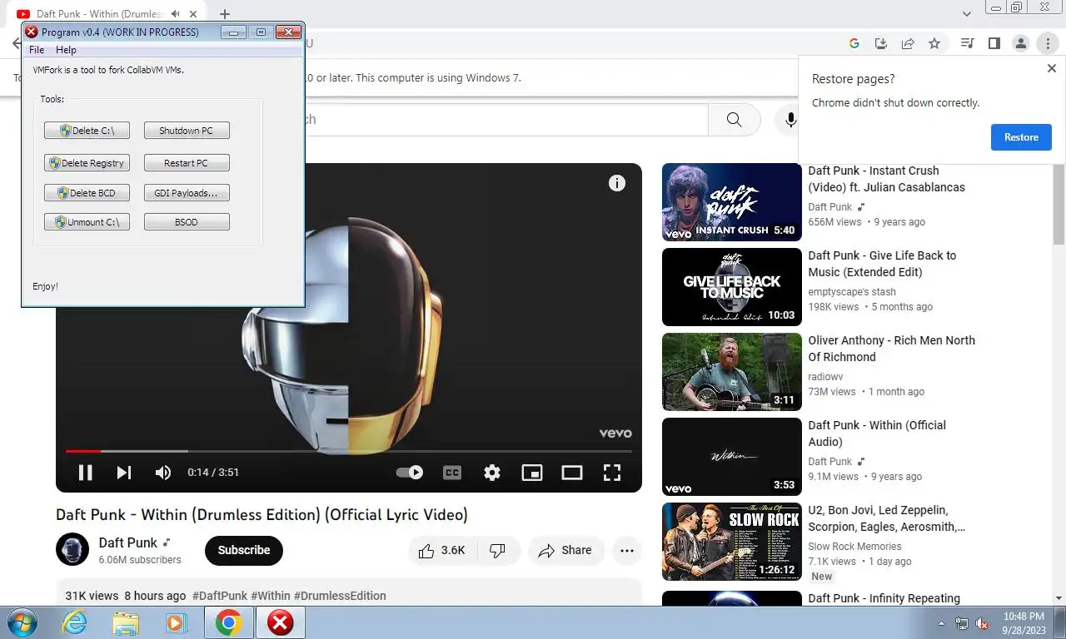Bookmark this page with the star
1066x639 pixels.
click(934, 43)
